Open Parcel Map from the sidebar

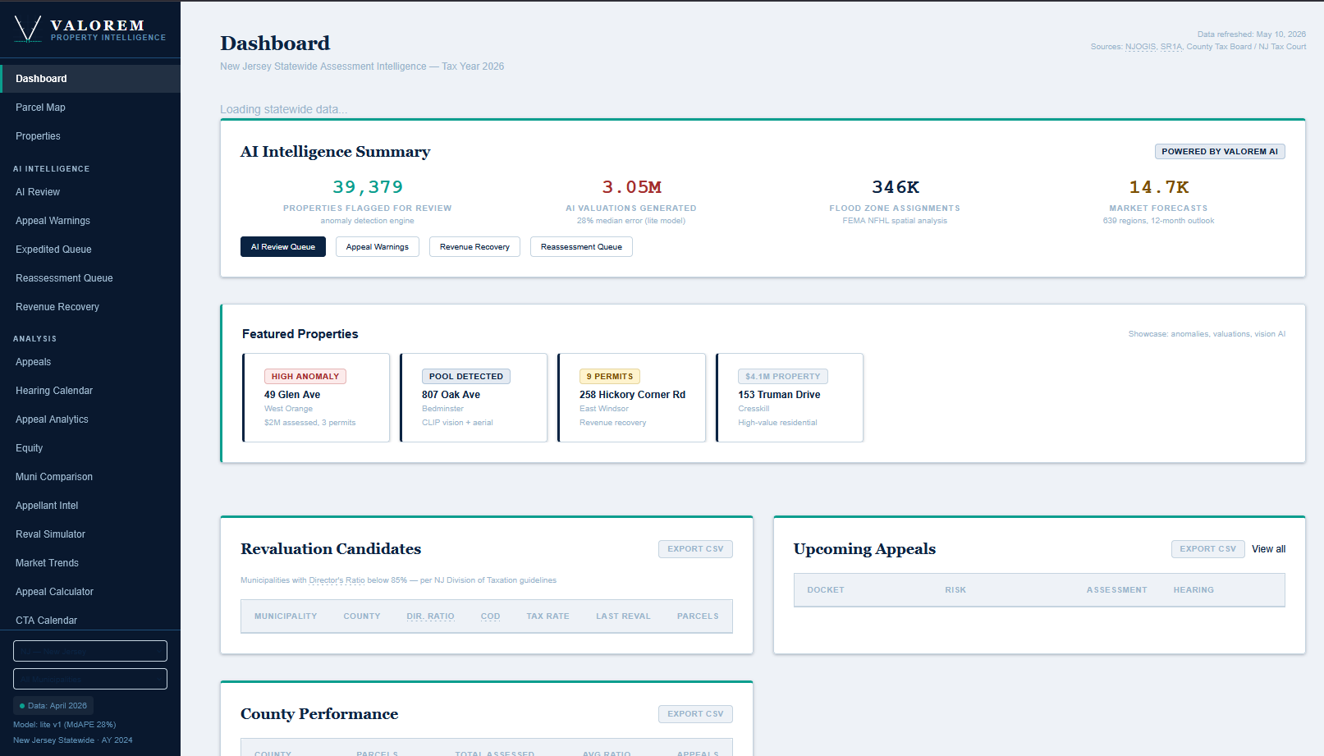coord(90,108)
